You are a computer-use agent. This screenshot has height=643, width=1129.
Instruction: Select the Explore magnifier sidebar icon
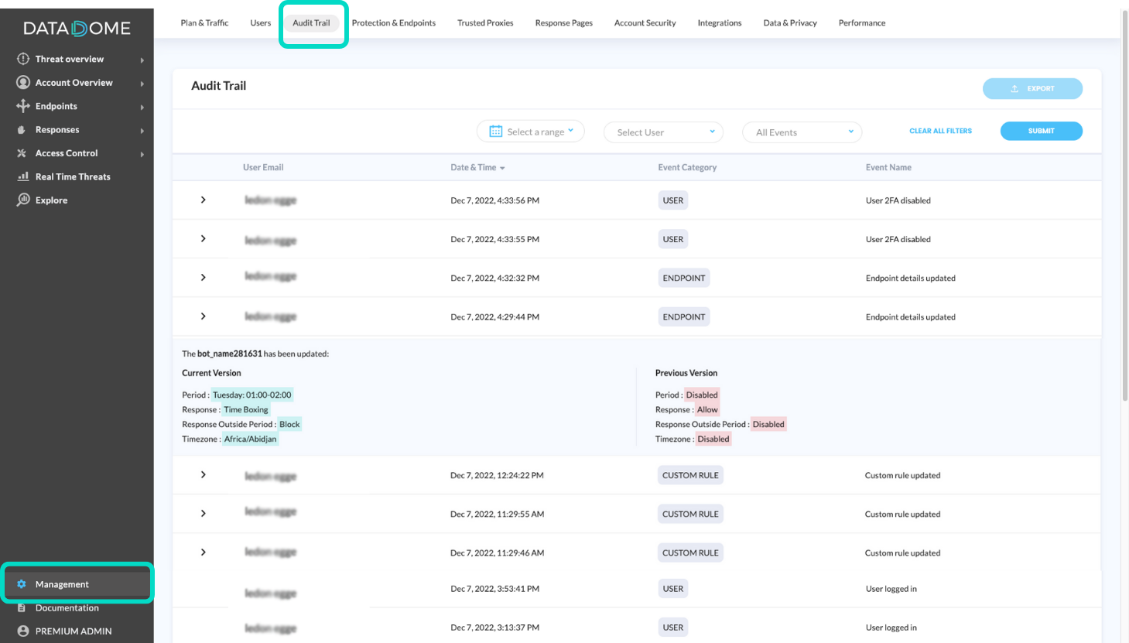click(22, 200)
